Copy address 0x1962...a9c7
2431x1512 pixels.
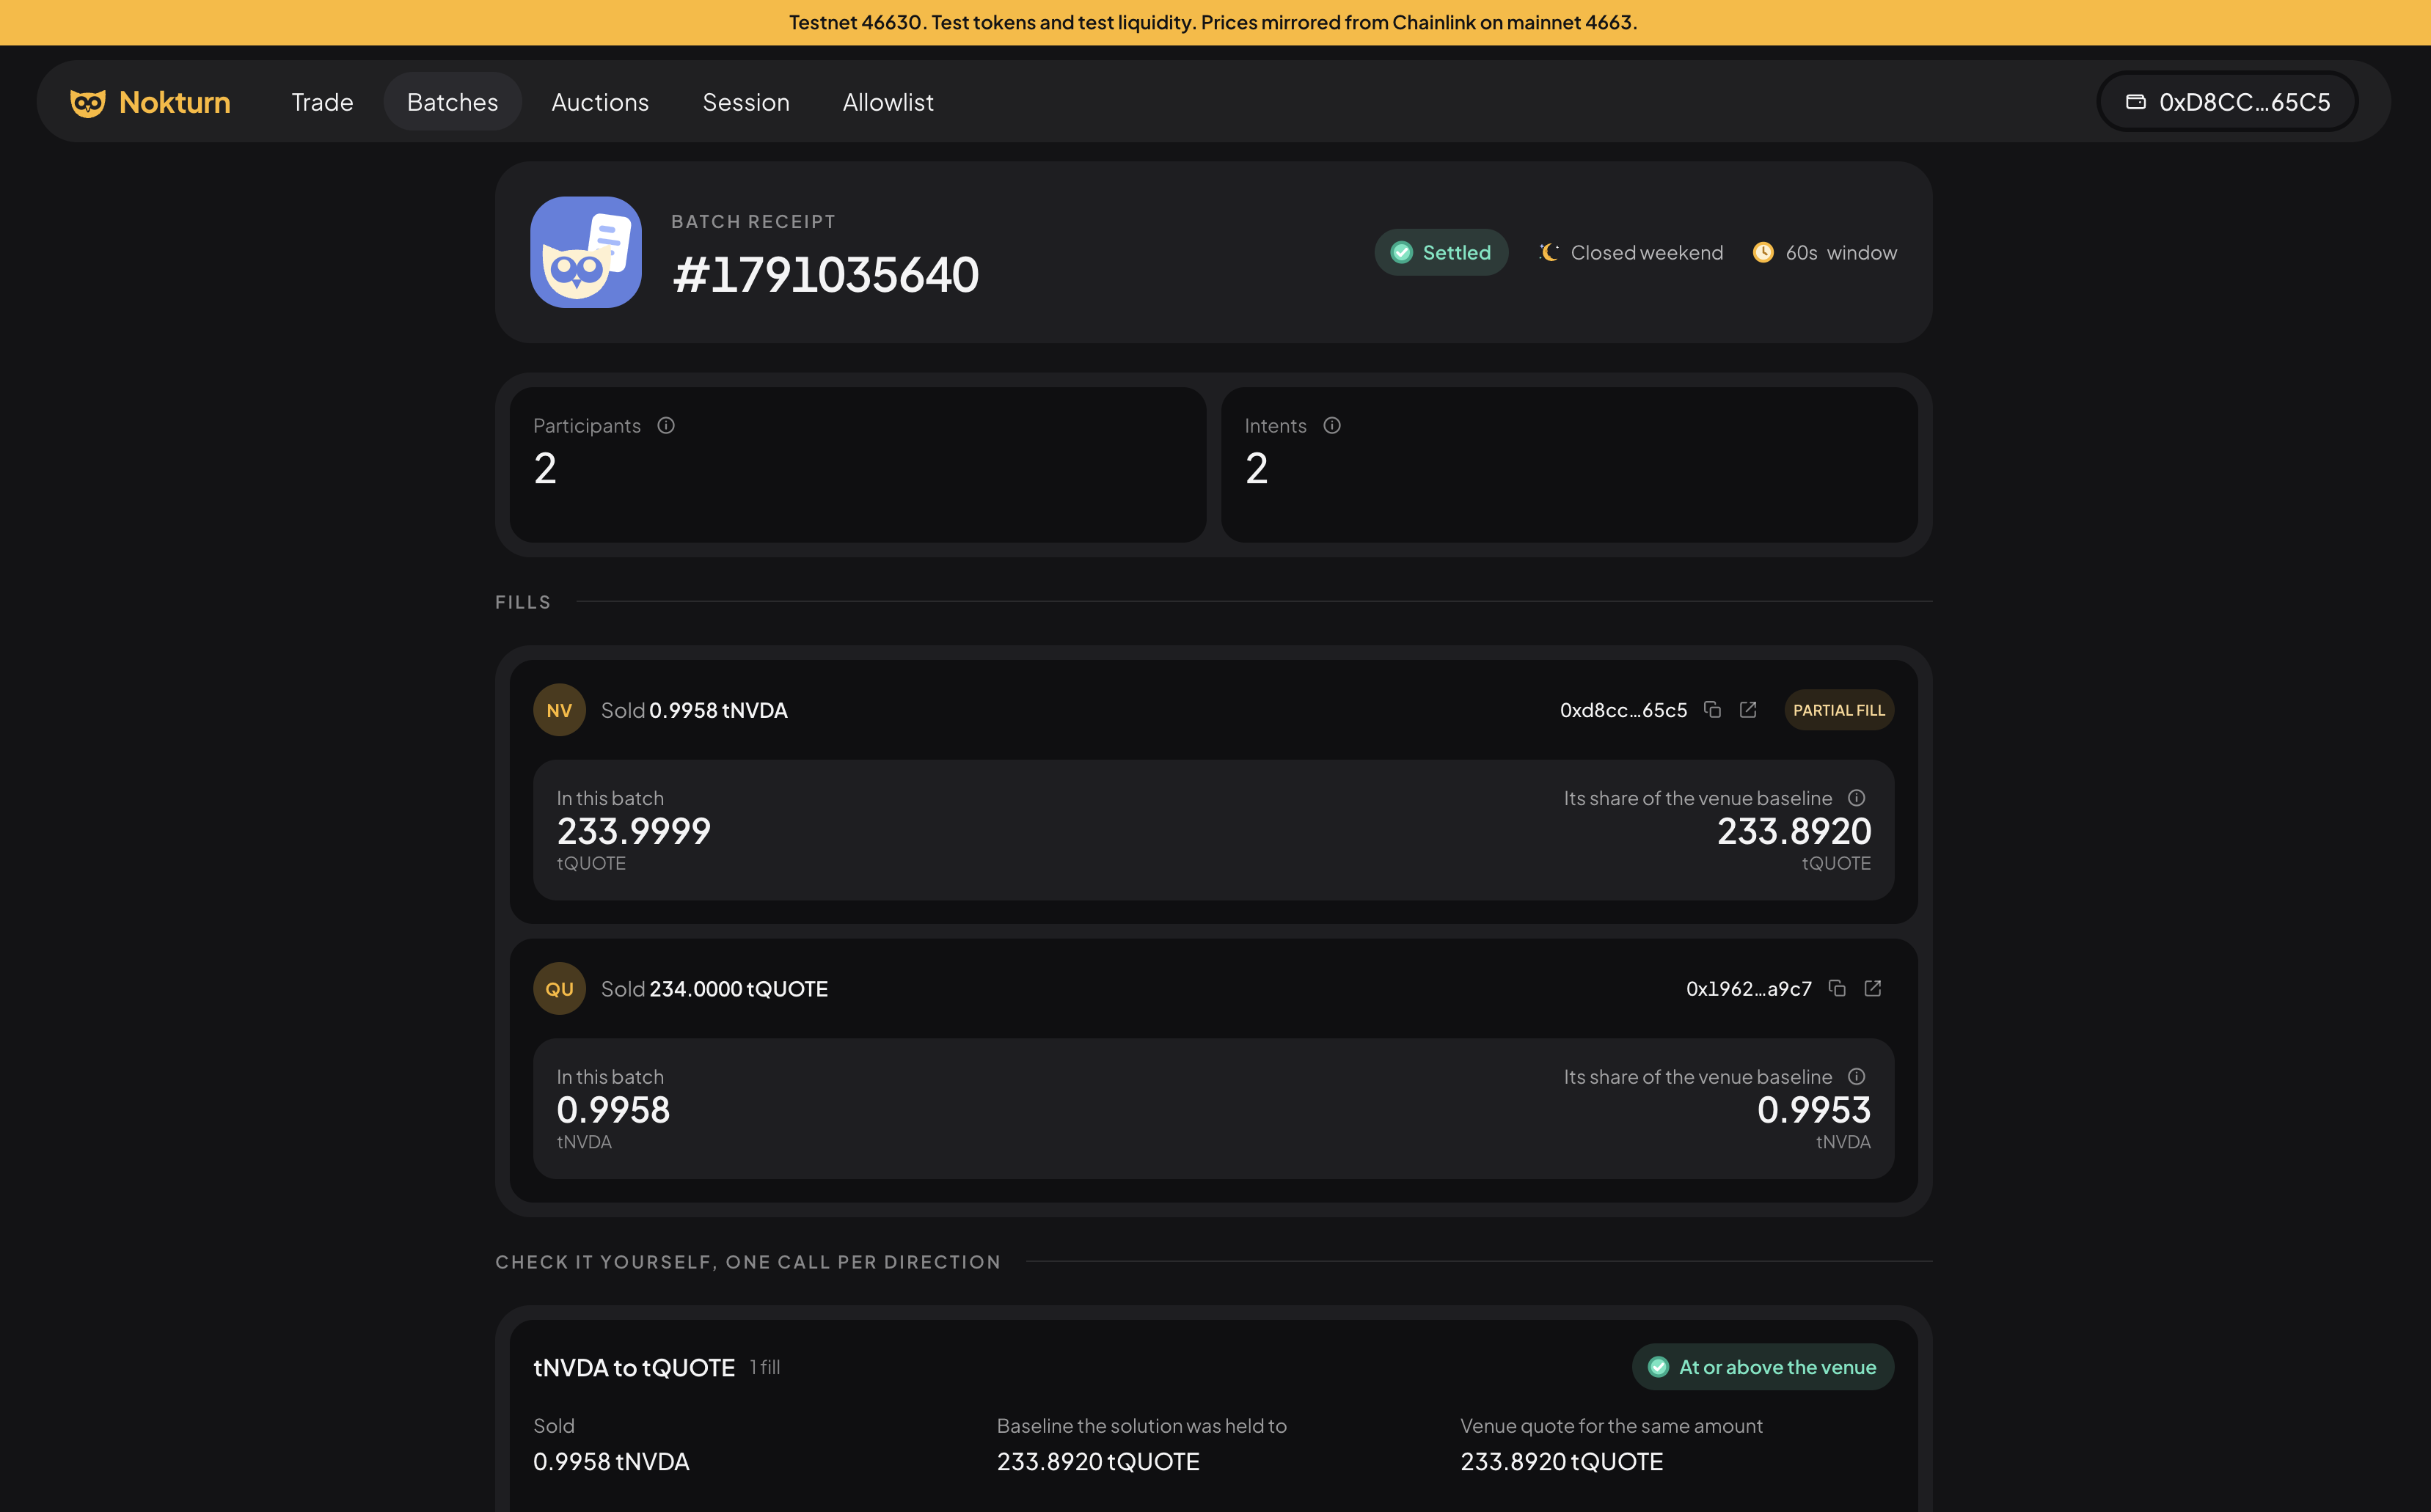(x=1837, y=989)
